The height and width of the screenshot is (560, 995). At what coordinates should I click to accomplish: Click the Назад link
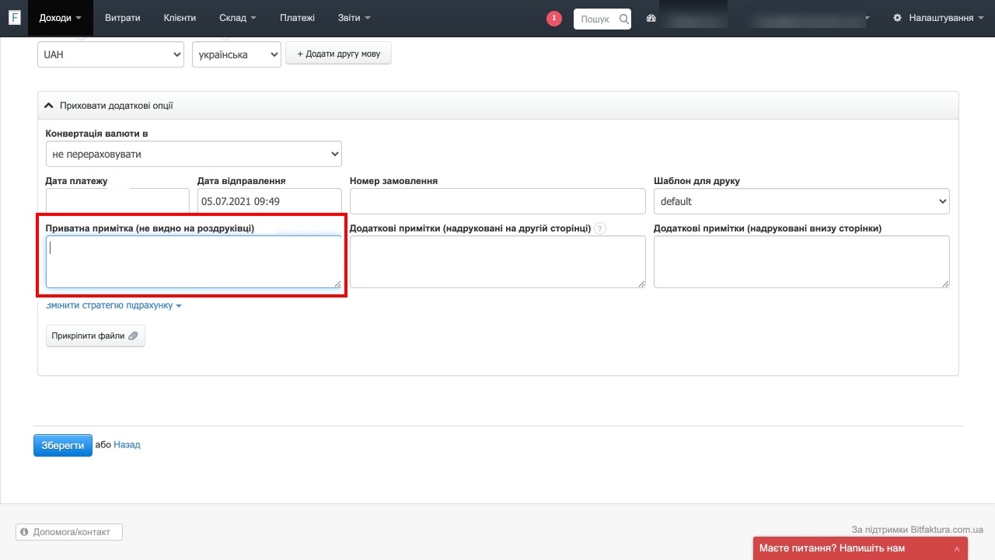click(127, 445)
